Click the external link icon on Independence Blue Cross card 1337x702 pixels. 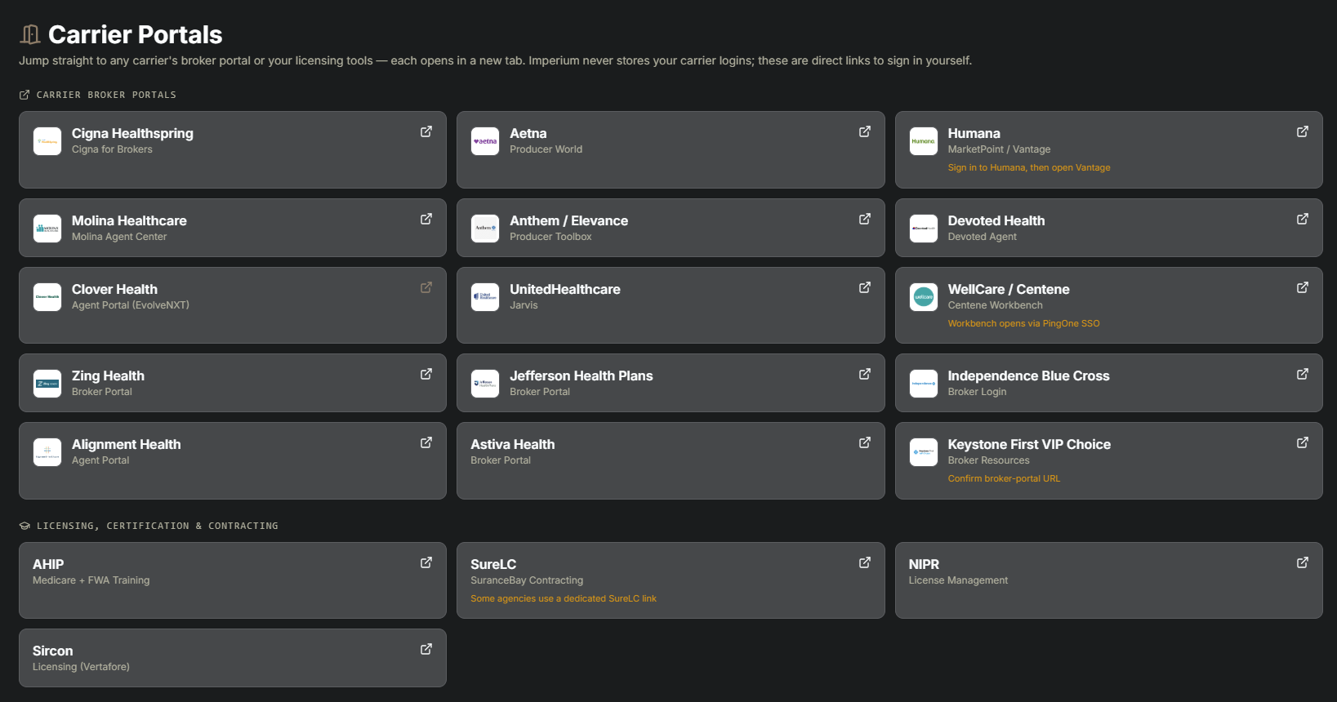pos(1303,374)
